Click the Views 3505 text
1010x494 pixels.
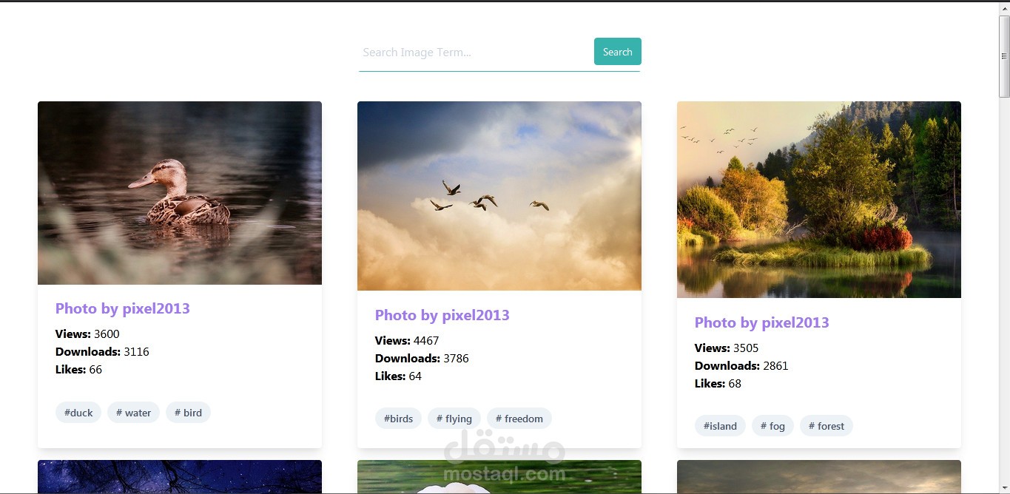[727, 348]
